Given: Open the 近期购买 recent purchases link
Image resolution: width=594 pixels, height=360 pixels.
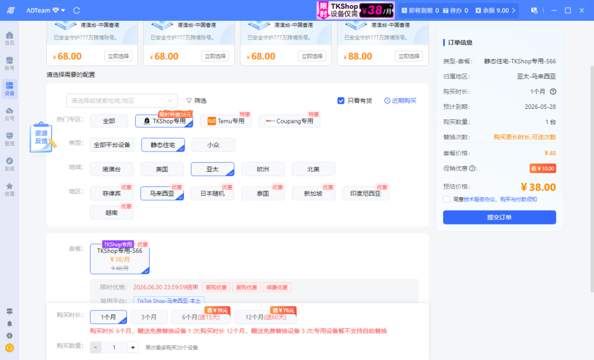Looking at the screenshot, I should [400, 100].
